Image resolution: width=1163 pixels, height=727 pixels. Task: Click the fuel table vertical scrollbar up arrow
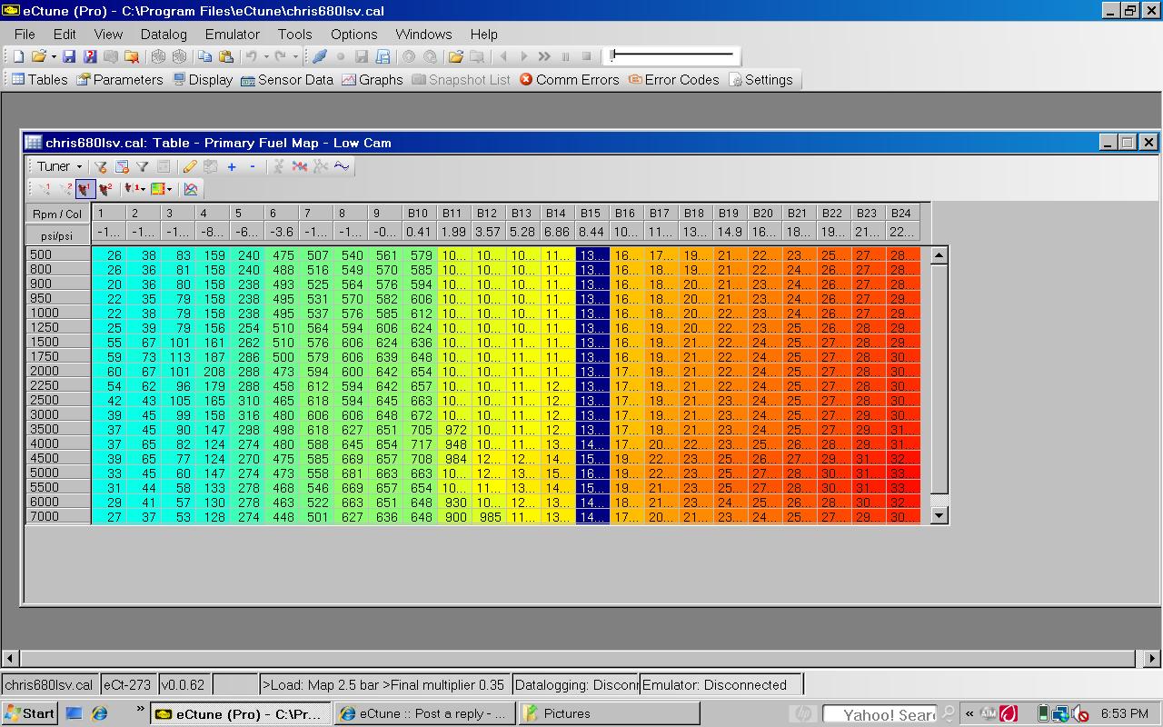coord(939,255)
